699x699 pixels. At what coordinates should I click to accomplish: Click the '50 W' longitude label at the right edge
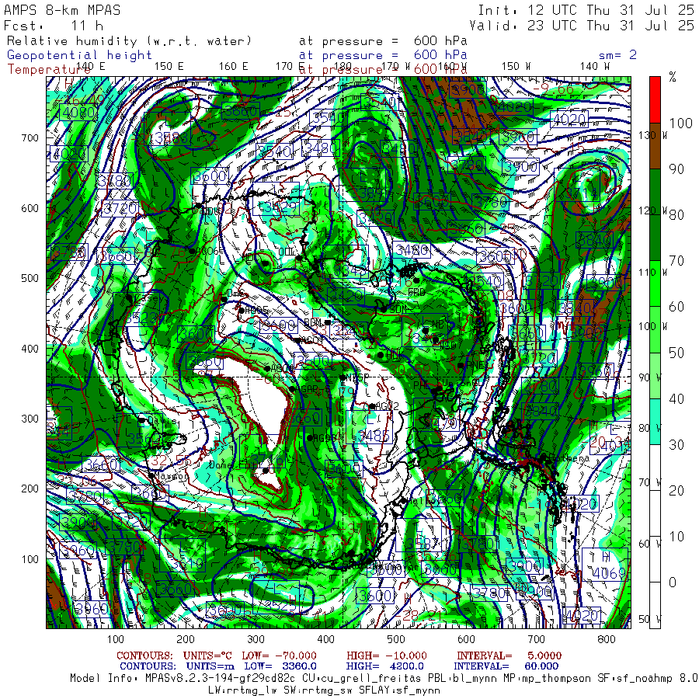(649, 619)
